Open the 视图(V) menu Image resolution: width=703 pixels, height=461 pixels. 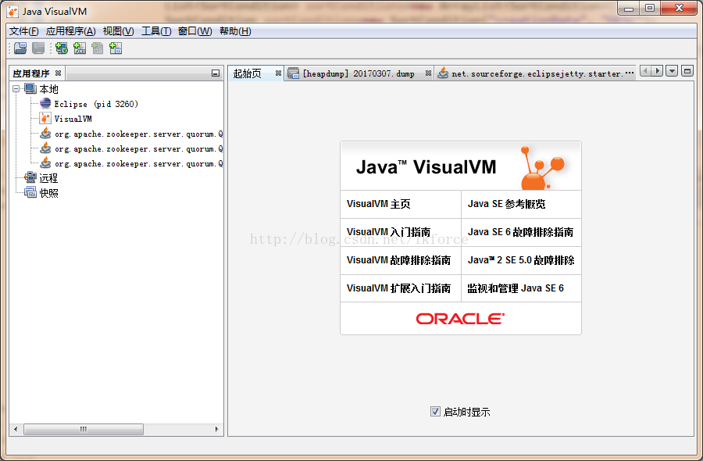119,31
